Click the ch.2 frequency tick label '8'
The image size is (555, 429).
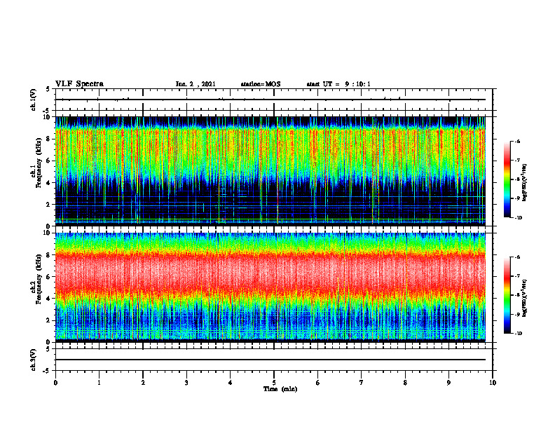49,255
